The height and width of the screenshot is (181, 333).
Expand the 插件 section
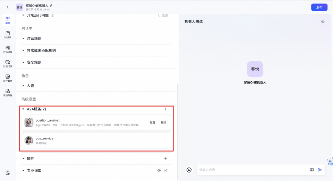pyautogui.click(x=23, y=159)
